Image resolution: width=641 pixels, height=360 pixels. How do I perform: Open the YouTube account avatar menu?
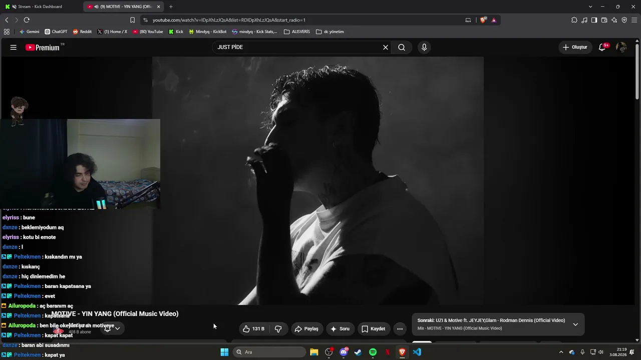[x=621, y=47]
